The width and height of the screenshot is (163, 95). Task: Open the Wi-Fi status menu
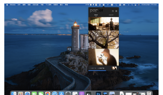128,5
